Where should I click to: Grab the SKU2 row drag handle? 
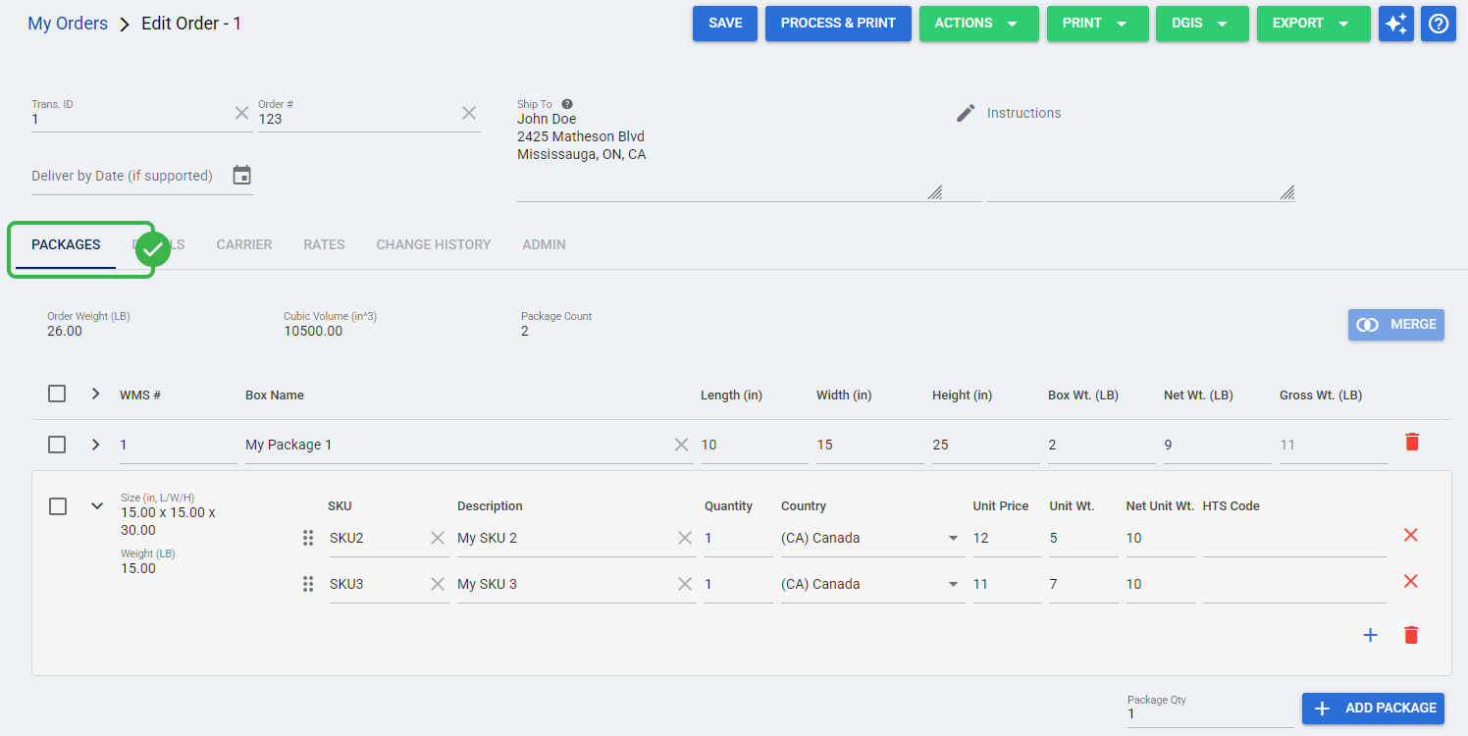(x=308, y=538)
